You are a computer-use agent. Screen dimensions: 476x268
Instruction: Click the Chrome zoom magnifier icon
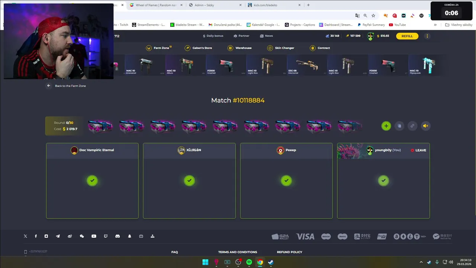click(x=365, y=16)
